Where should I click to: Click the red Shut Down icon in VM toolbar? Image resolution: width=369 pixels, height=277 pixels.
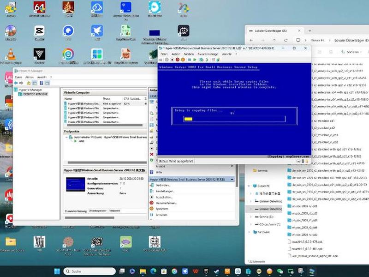pyautogui.click(x=178, y=60)
